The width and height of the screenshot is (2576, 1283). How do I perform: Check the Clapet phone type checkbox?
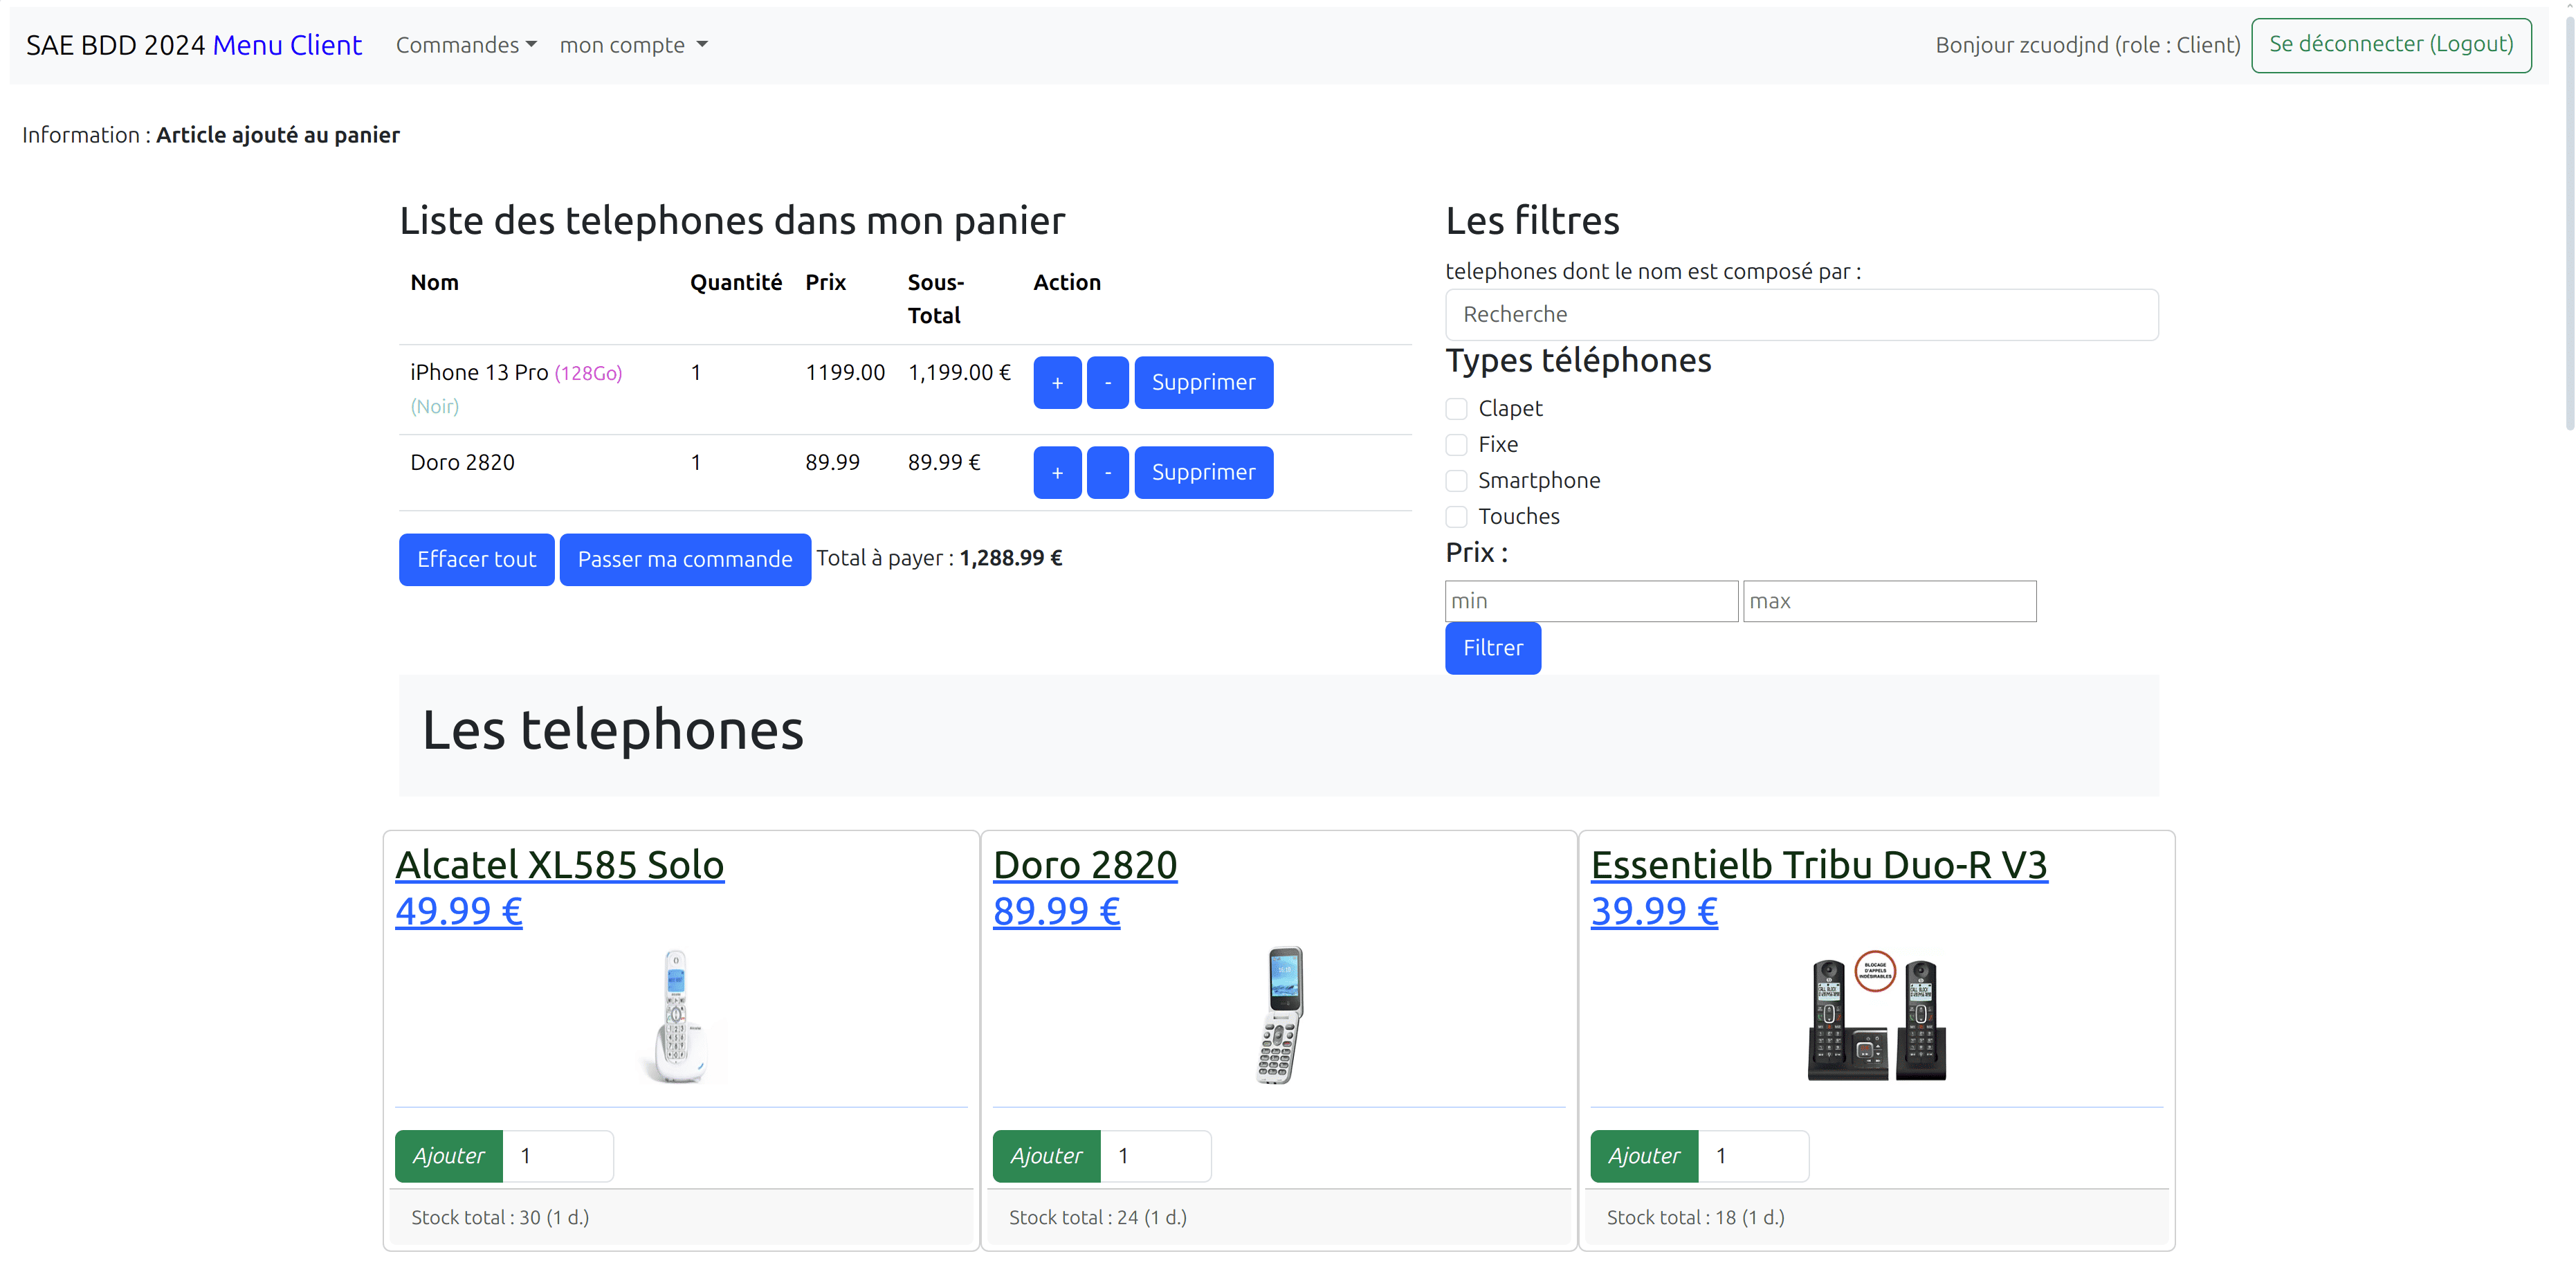click(1456, 408)
